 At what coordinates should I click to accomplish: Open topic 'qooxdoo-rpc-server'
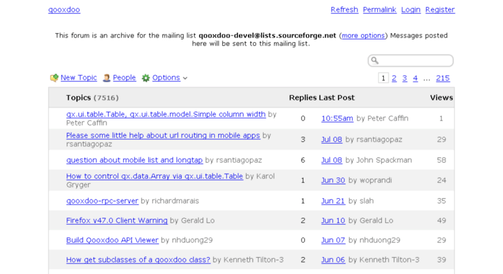(102, 201)
